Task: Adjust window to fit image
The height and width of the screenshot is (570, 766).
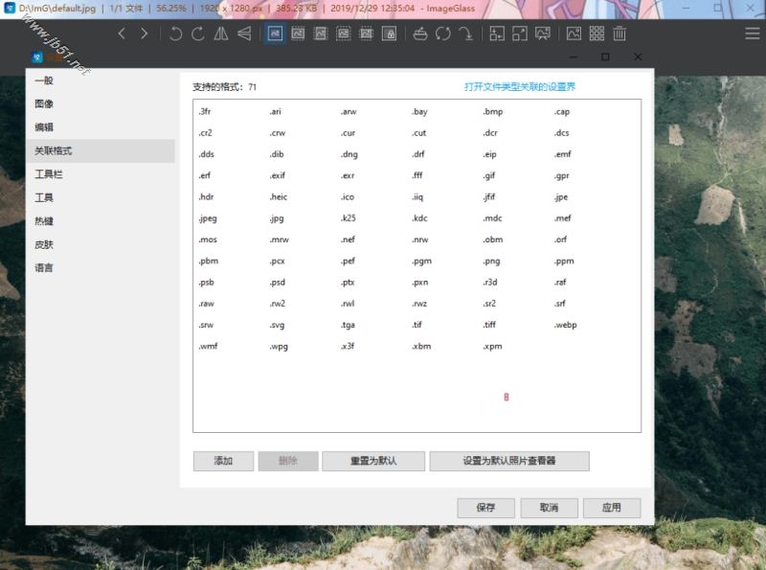Action: (x=497, y=34)
